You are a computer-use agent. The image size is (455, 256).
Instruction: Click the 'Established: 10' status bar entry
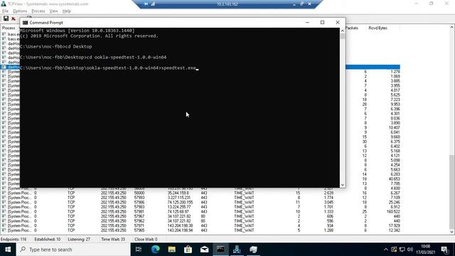click(48, 239)
